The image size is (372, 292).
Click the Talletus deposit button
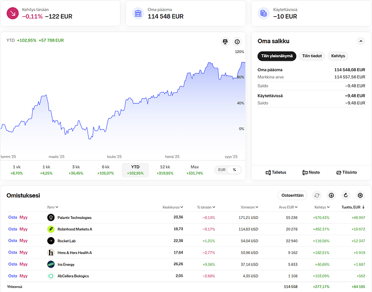pos(276,172)
